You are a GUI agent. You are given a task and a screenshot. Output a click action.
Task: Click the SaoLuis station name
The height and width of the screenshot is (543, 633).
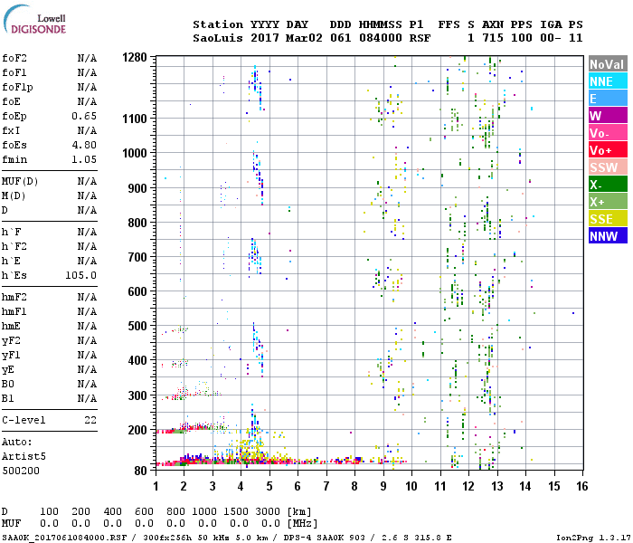[218, 38]
